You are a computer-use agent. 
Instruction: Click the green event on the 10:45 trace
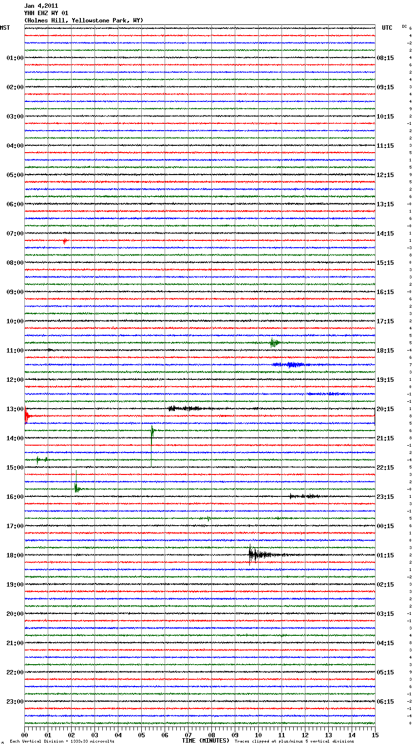(275, 343)
